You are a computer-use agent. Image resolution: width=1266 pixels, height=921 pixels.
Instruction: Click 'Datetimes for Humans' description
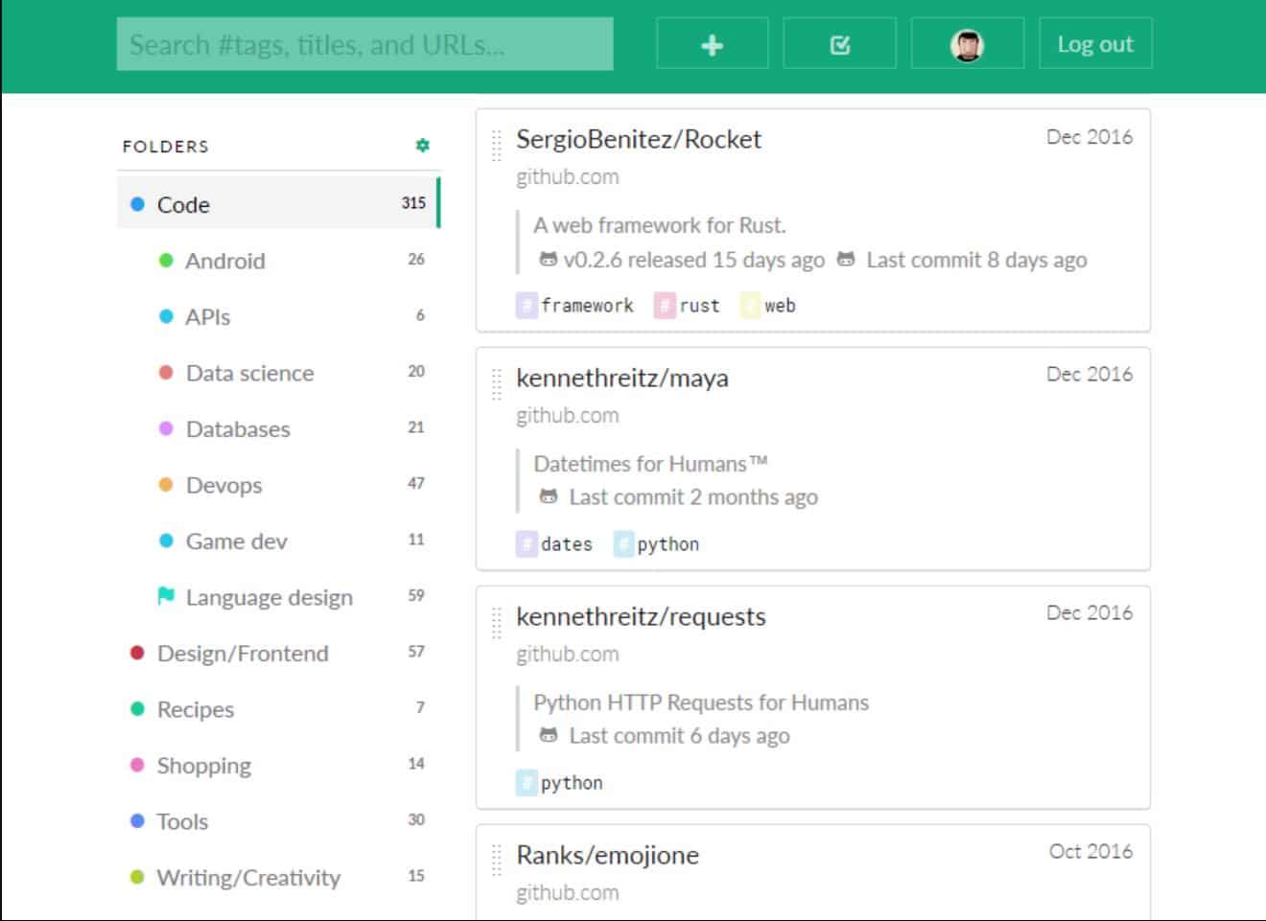point(651,464)
